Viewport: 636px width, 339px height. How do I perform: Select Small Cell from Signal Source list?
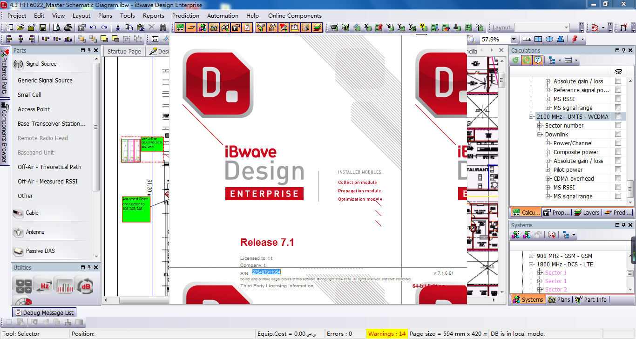[x=29, y=95]
